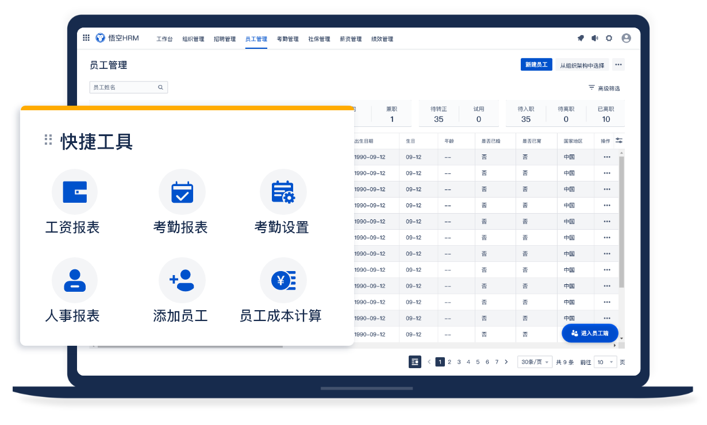The image size is (707, 425).
Task: Switch to the 薪资管理 tab
Action: [351, 39]
